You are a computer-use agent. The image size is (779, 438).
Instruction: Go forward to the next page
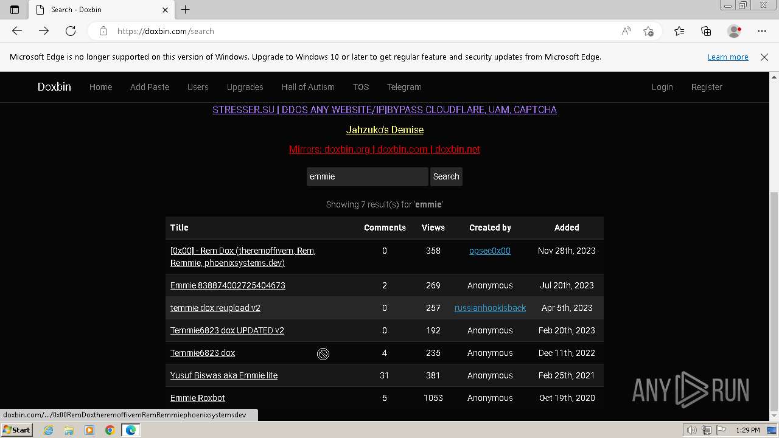coord(44,31)
